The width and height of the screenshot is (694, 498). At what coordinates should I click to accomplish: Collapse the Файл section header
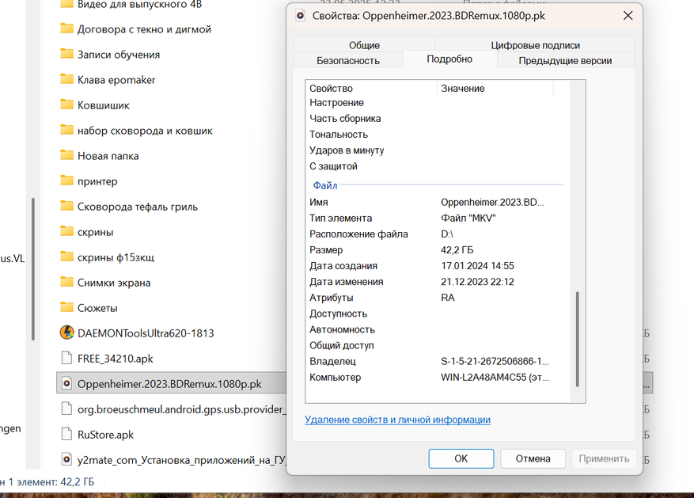pyautogui.click(x=325, y=185)
